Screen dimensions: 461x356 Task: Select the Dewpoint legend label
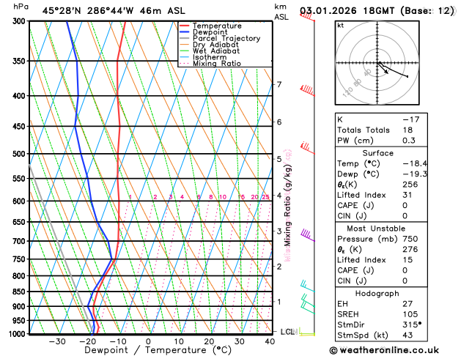click(x=210, y=32)
